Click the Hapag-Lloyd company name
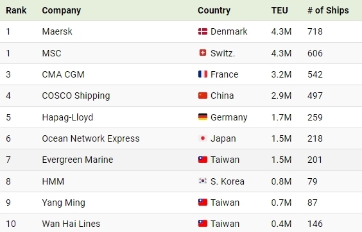The width and height of the screenshot is (362, 232). click(x=67, y=117)
